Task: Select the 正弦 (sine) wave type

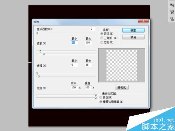Action: 101,34
